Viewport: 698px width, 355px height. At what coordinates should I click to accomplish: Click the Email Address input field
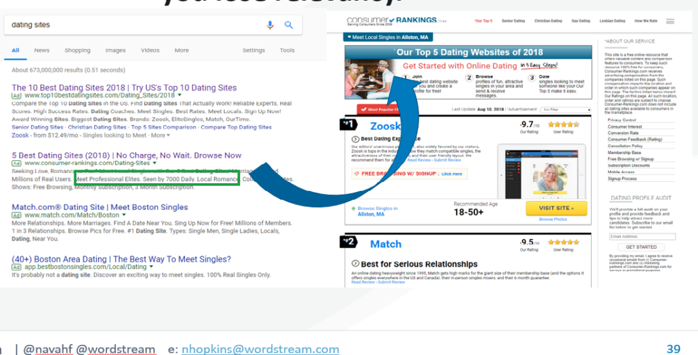pyautogui.click(x=642, y=236)
